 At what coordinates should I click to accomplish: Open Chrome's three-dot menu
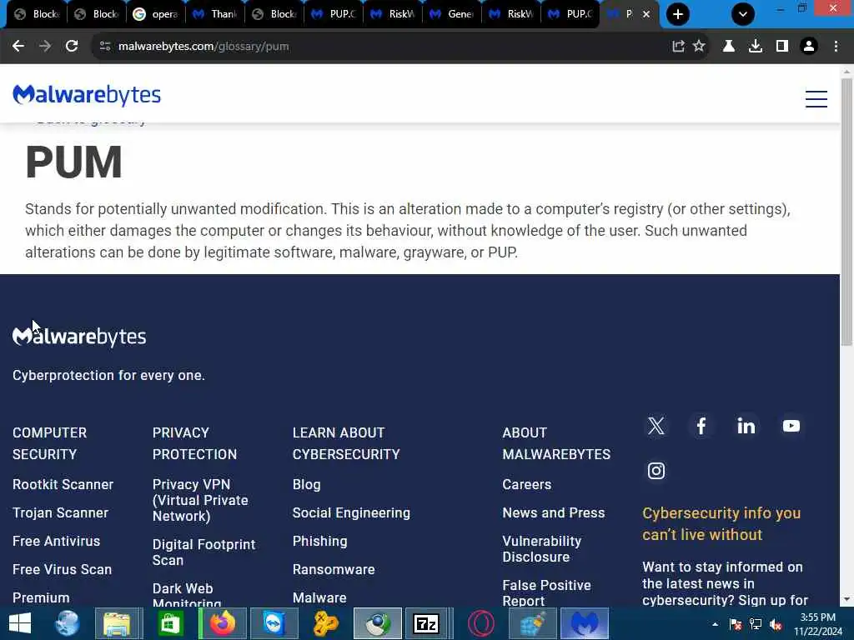pos(836,47)
